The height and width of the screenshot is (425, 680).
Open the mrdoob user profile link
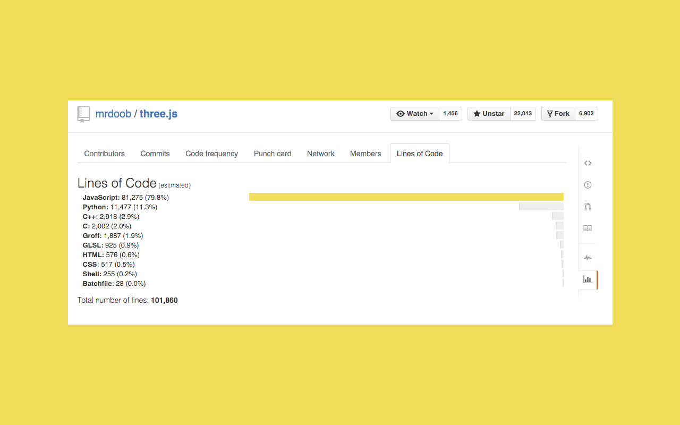[113, 114]
